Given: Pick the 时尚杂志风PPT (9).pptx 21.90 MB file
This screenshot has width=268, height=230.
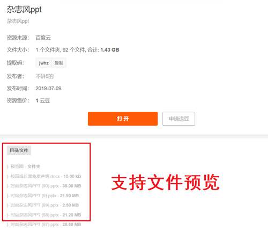Looking at the screenshot, I should coord(43,196).
